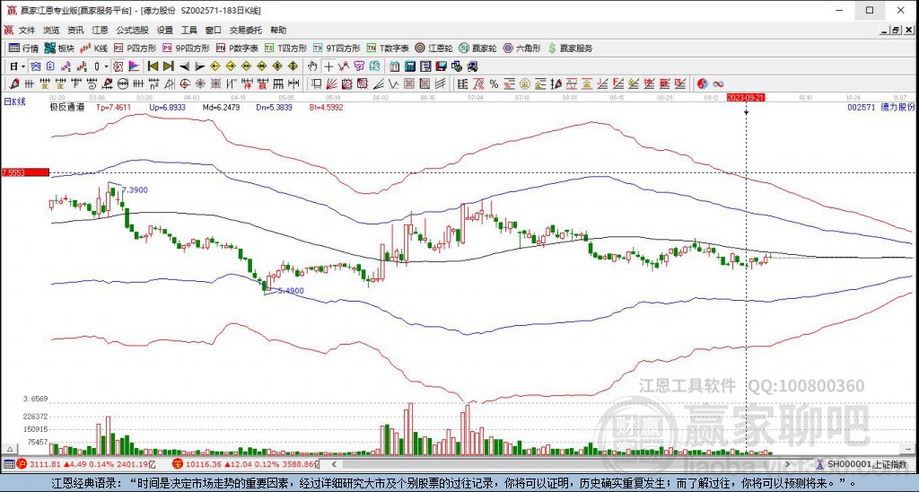Click the 002571 德力股份 stock label

881,108
